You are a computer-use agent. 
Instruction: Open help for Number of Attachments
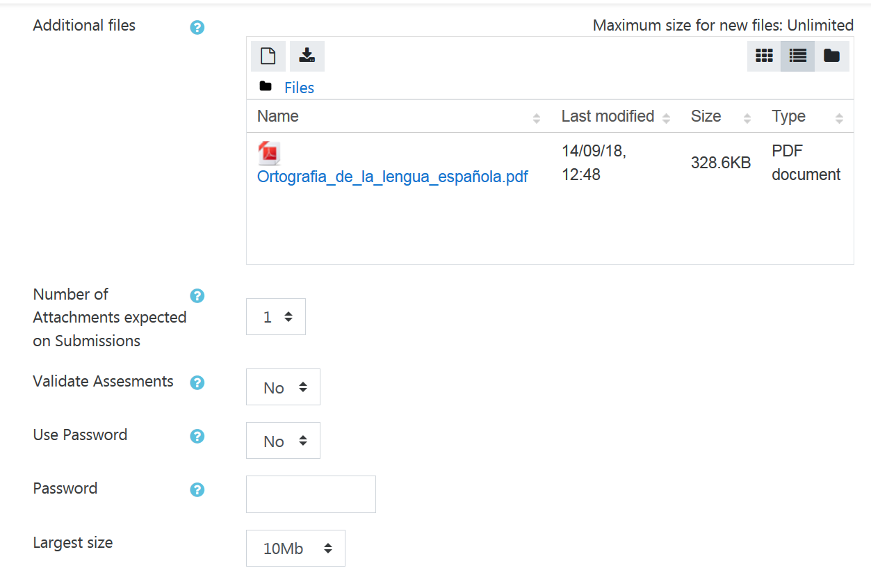197,295
